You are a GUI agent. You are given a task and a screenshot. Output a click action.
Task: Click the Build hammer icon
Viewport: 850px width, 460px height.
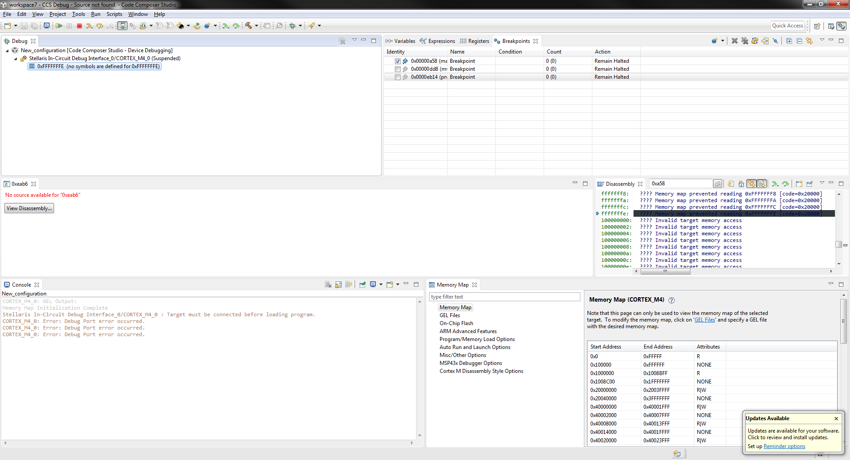coord(248,26)
